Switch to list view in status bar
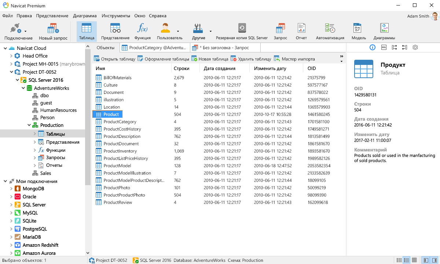 click(x=407, y=260)
